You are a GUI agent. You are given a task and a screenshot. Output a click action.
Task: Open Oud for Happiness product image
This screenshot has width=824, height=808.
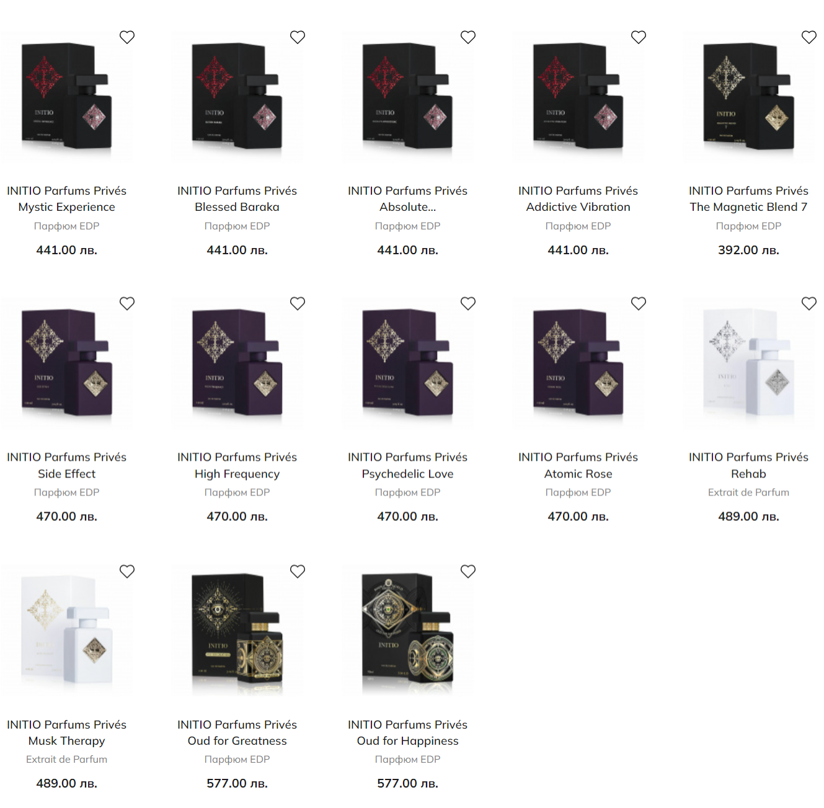click(408, 630)
